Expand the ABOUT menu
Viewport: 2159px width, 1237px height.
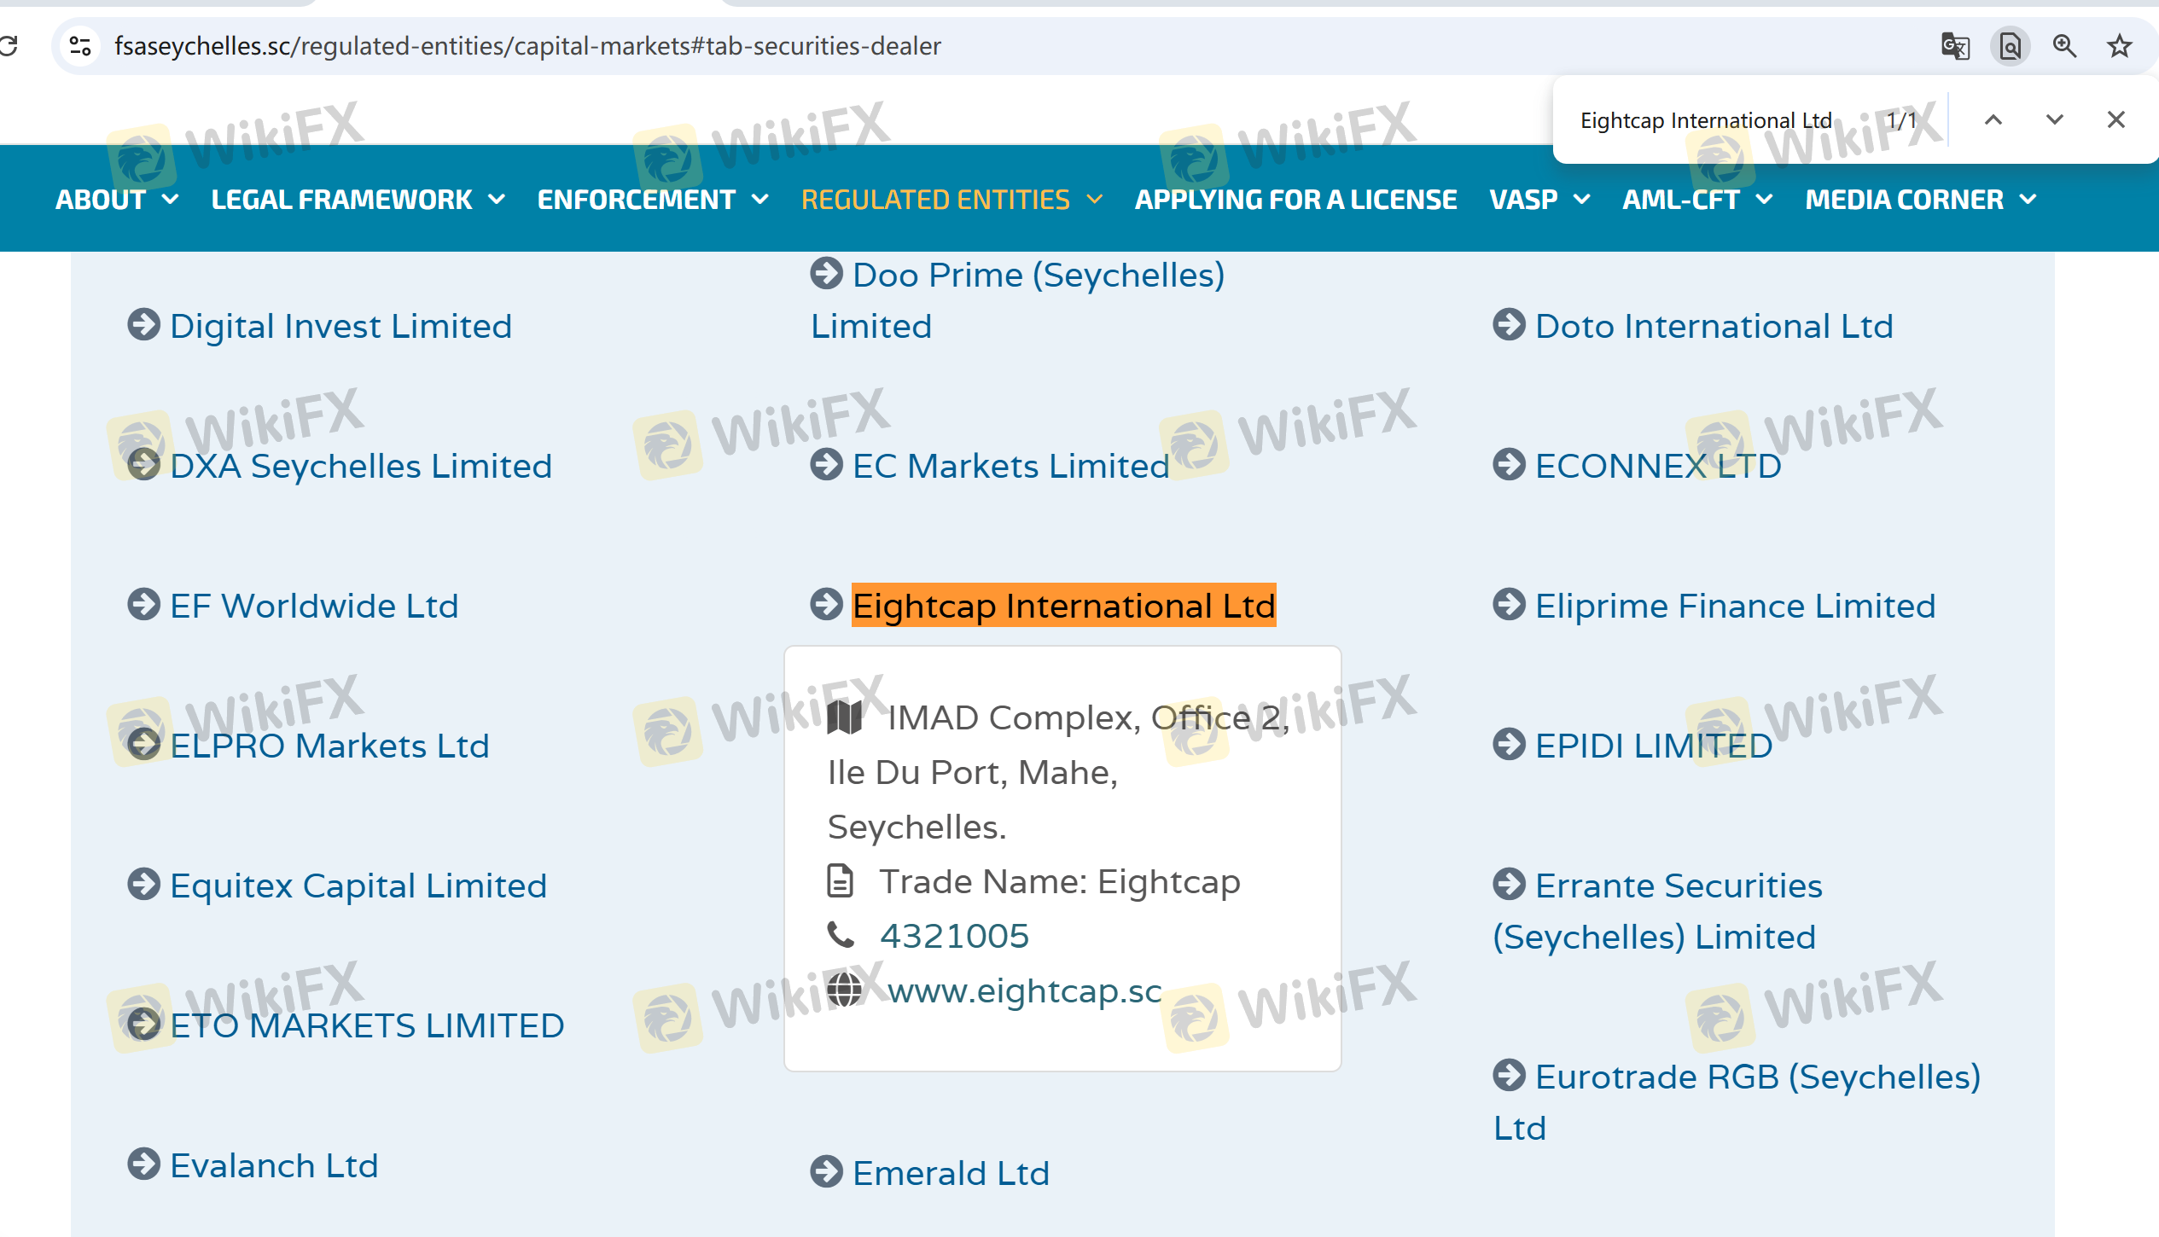click(117, 200)
